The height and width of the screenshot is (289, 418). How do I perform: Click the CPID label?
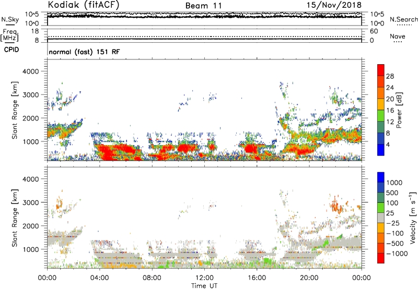point(11,50)
